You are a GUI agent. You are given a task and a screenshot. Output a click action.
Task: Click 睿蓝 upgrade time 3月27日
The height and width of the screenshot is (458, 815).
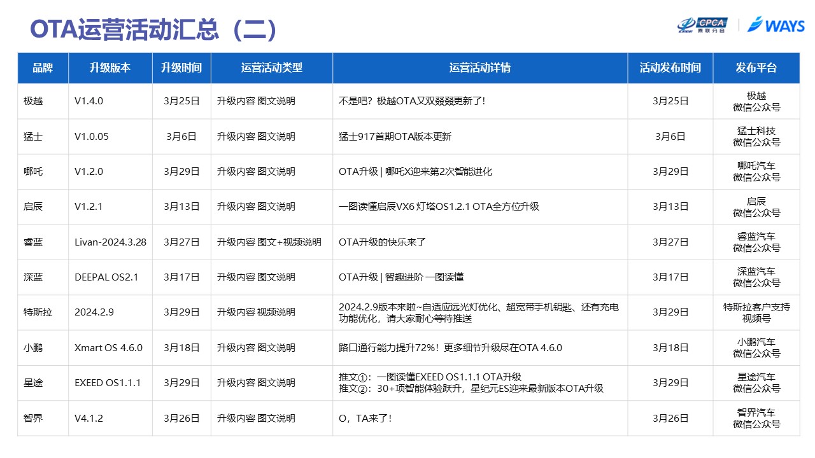pos(181,242)
